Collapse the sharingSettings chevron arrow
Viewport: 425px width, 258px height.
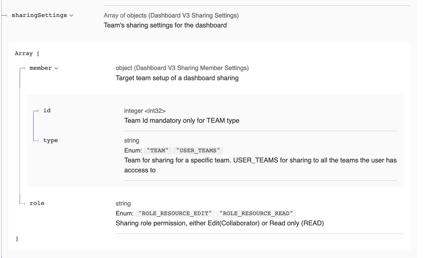click(72, 16)
